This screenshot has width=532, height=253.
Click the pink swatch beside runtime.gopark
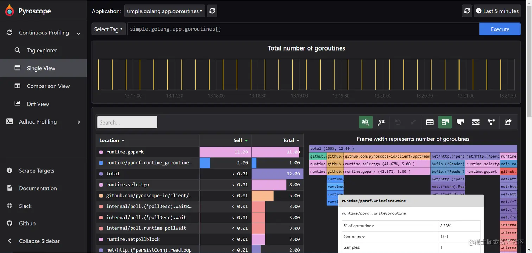click(101, 152)
